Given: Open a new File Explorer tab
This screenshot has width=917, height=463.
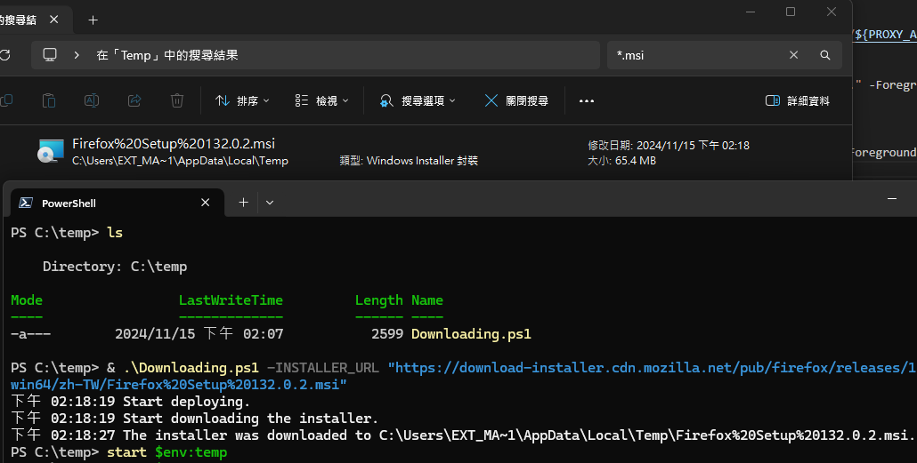Looking at the screenshot, I should click(x=93, y=20).
